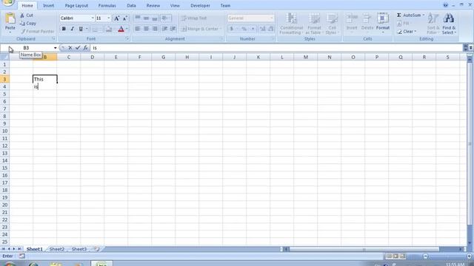Click the red Font Color button
The image size is (474, 266).
(x=121, y=29)
